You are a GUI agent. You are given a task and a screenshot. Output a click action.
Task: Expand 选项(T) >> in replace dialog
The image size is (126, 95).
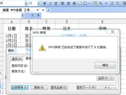106,78
